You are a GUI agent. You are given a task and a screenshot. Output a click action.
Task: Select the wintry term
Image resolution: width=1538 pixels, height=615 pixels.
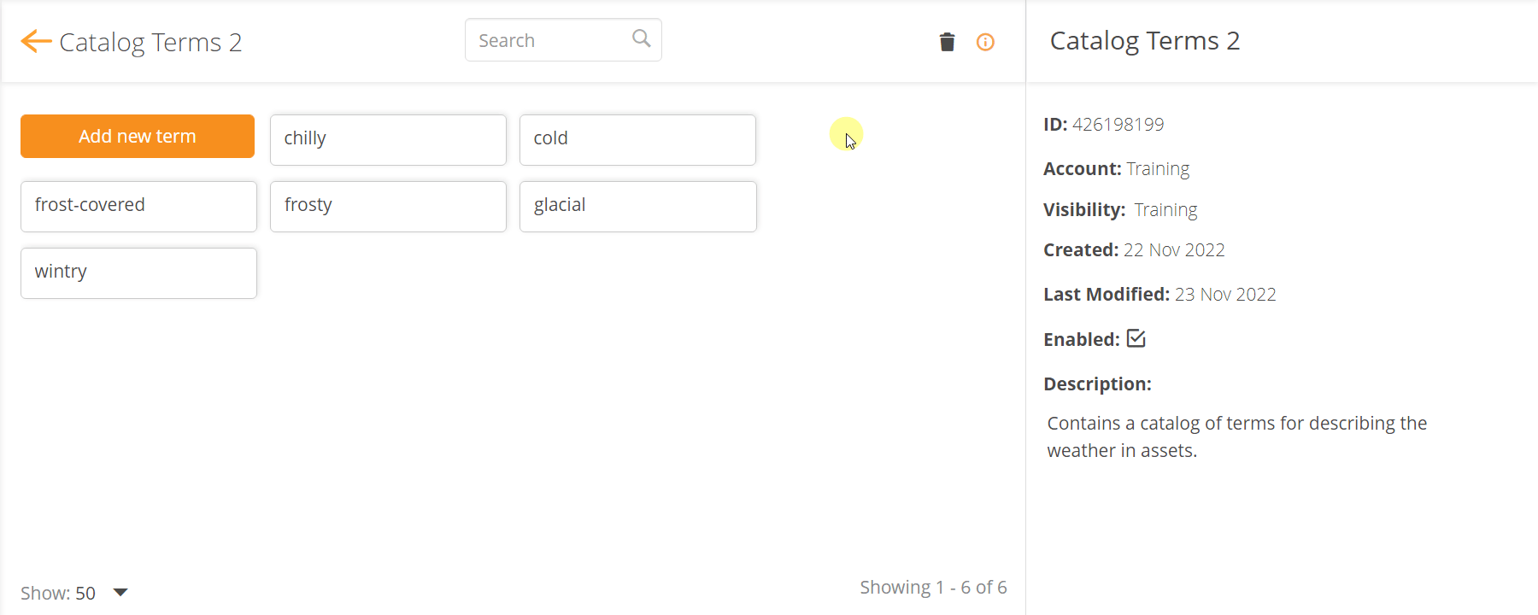pos(138,272)
